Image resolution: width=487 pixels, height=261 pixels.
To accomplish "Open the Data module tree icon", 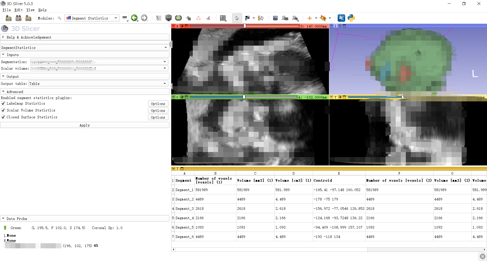I will 159,18.
